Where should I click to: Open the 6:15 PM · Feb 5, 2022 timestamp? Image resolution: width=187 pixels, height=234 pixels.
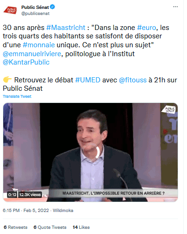[26, 211]
